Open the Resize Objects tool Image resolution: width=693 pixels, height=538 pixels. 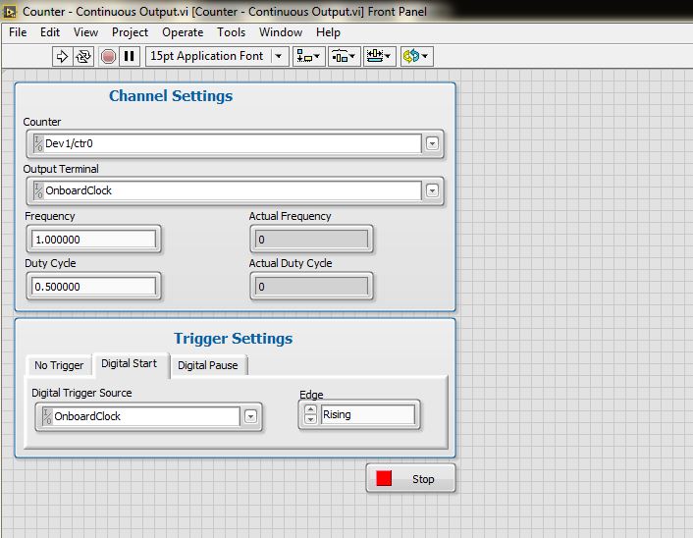pyautogui.click(x=379, y=56)
